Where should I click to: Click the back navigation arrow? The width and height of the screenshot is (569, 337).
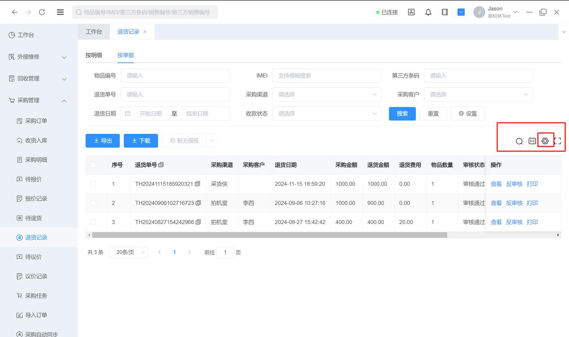15,12
